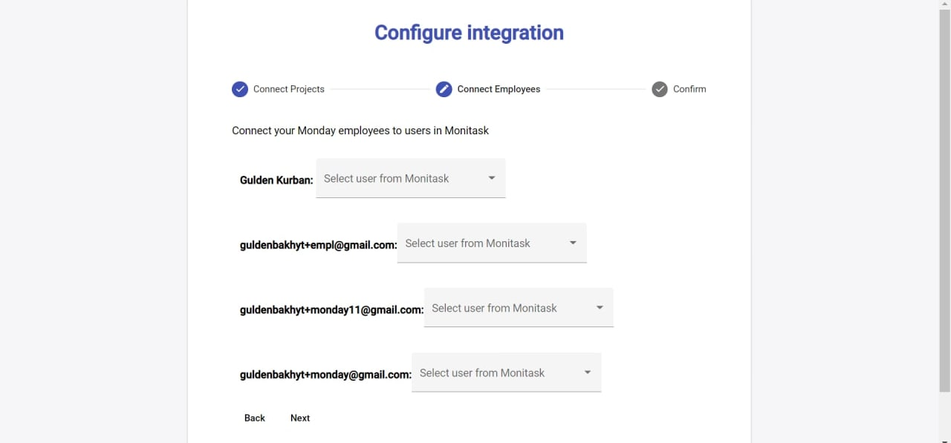
Task: Expand dropdown arrow for guldenbakhyt+monday11@gmail.com
Action: [x=600, y=308]
